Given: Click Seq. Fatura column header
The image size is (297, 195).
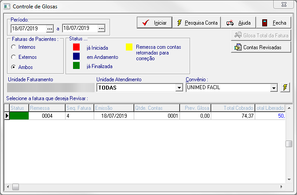Looking at the screenshot, I should (x=80, y=108).
